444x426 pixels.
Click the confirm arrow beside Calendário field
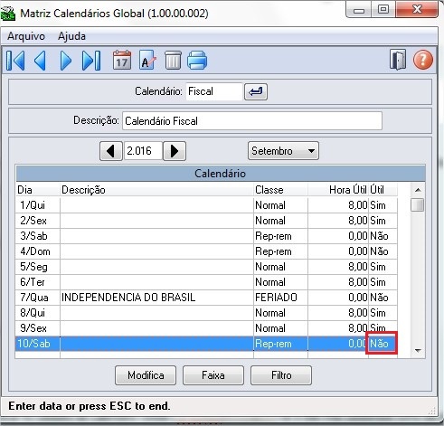pyautogui.click(x=256, y=91)
